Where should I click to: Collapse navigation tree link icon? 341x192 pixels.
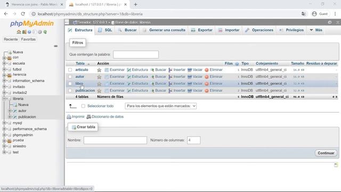tap(55, 46)
